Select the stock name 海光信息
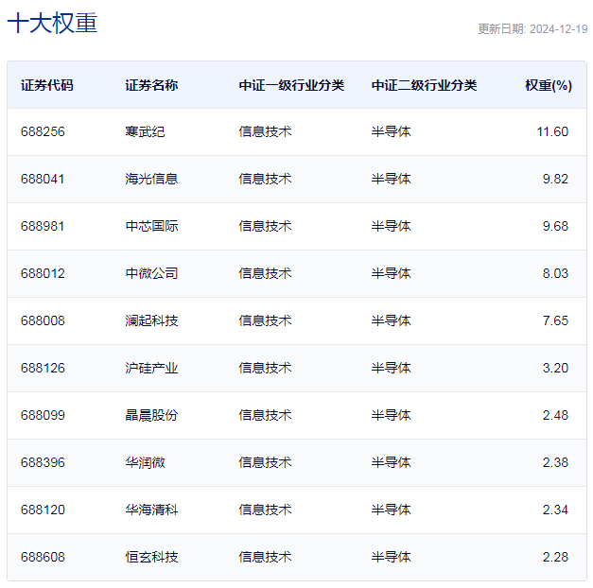The height and width of the screenshot is (588, 593). [151, 179]
